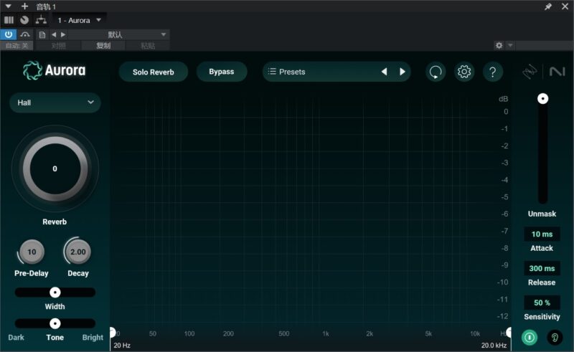
Task: Toggle the plugin power button
Action: [x=9, y=34]
